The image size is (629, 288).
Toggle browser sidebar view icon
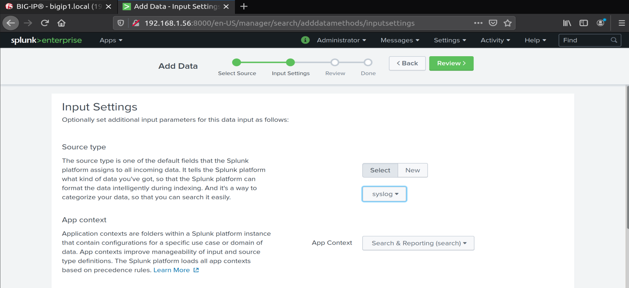tap(584, 23)
